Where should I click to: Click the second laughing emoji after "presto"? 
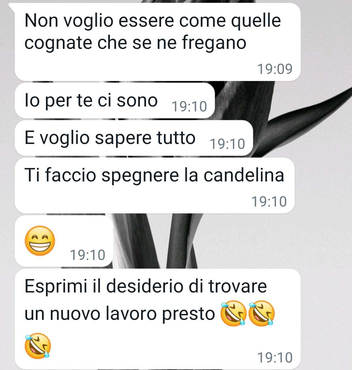(x=262, y=313)
